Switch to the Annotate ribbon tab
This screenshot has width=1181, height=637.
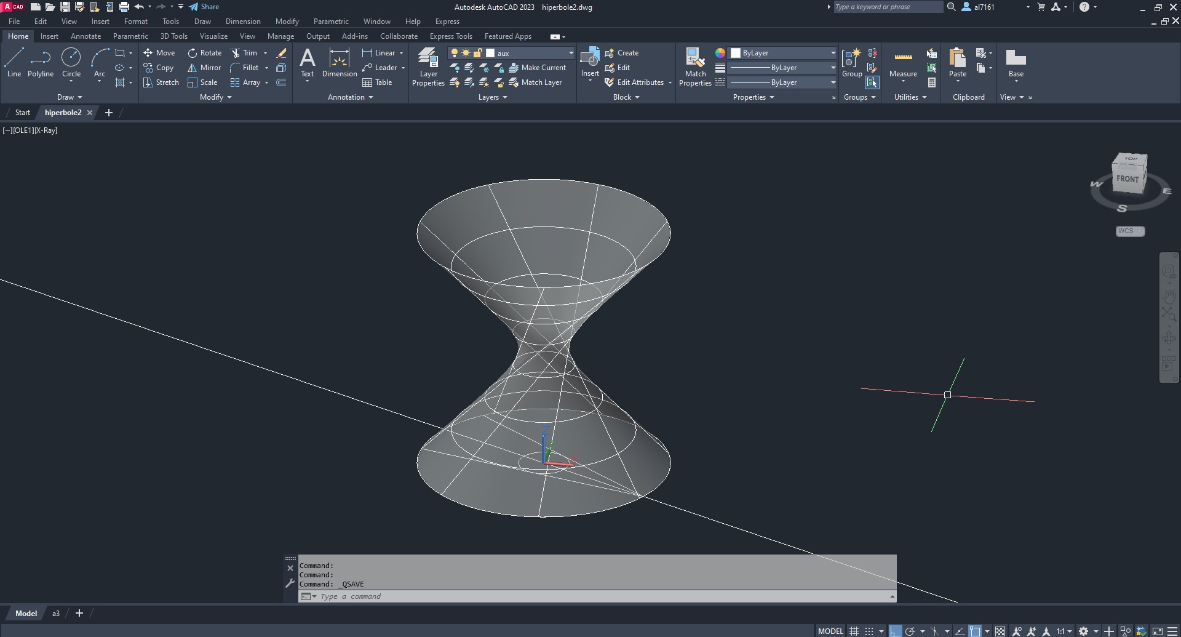[x=85, y=36]
